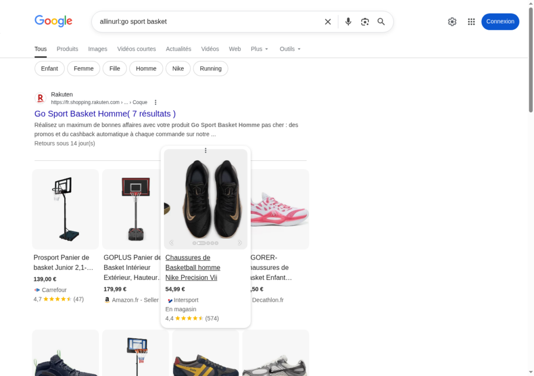Open Google Lens image search
Image resolution: width=534 pixels, height=376 pixels.
pyautogui.click(x=365, y=22)
